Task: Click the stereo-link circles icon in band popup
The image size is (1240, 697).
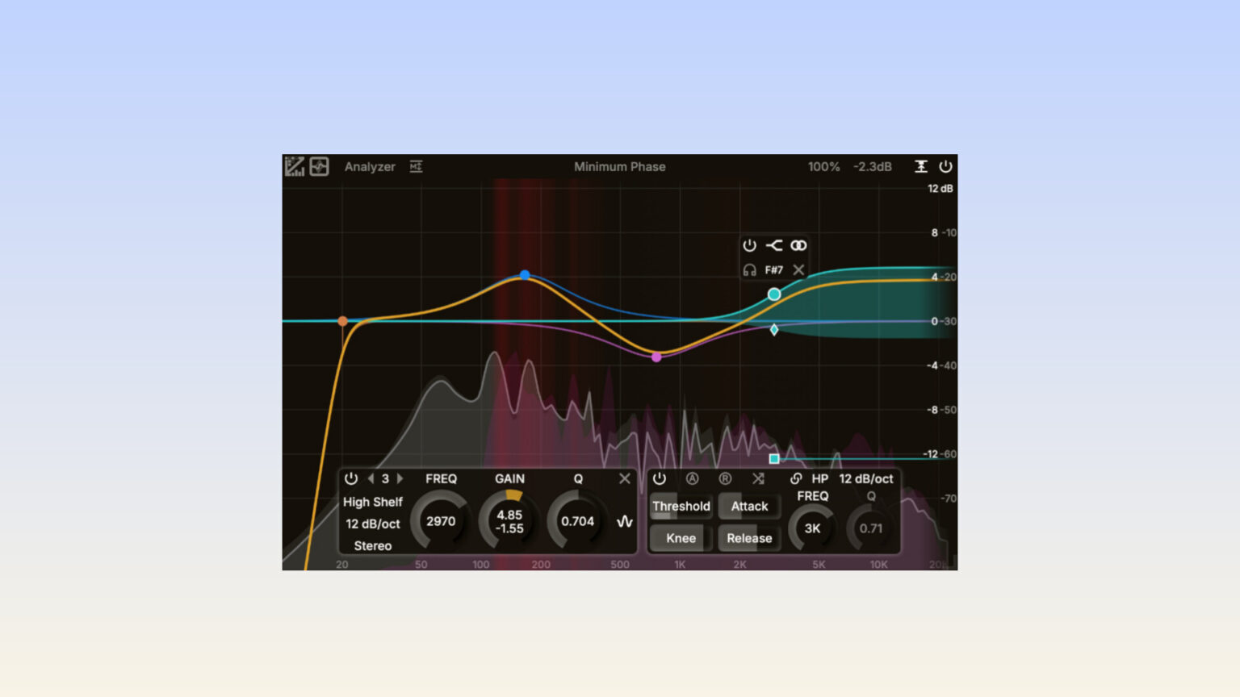Action: (x=798, y=244)
